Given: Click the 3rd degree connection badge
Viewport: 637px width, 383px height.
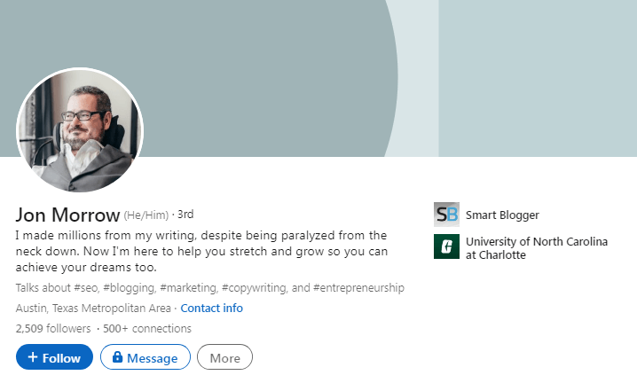Looking at the screenshot, I should [185, 215].
